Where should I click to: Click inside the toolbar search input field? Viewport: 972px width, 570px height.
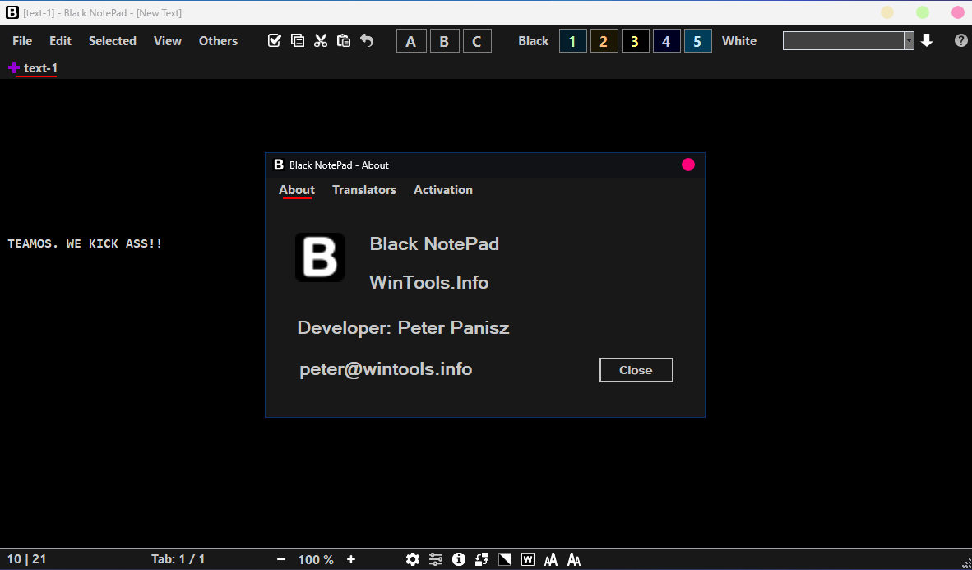(843, 41)
